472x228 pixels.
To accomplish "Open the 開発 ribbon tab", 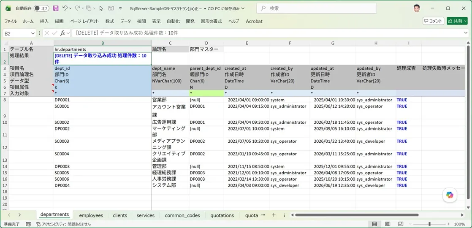I will pos(190,21).
